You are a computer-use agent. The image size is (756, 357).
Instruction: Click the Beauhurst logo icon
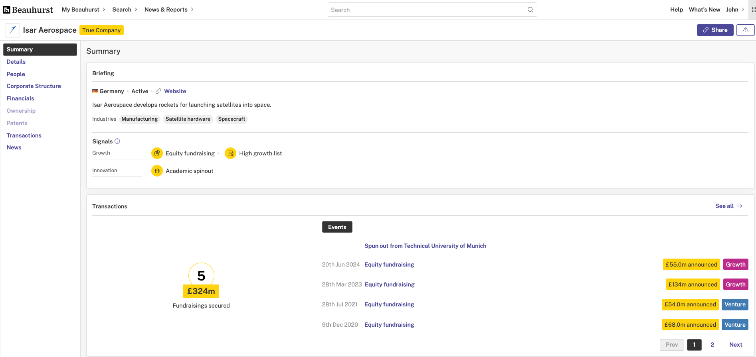click(6, 10)
